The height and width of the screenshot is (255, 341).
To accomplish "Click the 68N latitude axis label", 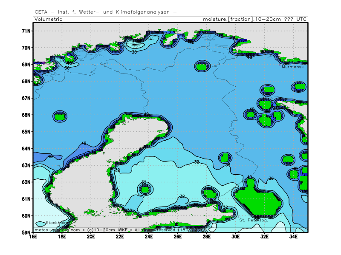I will [26, 82].
